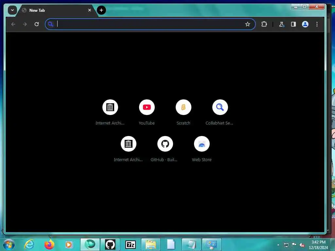The image size is (335, 251).
Task: Open the CollabNet Se... shortcut
Action: click(x=220, y=107)
